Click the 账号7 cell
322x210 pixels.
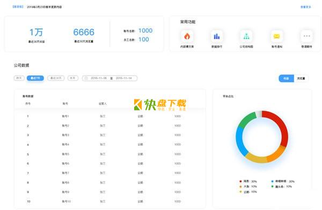[65, 173]
